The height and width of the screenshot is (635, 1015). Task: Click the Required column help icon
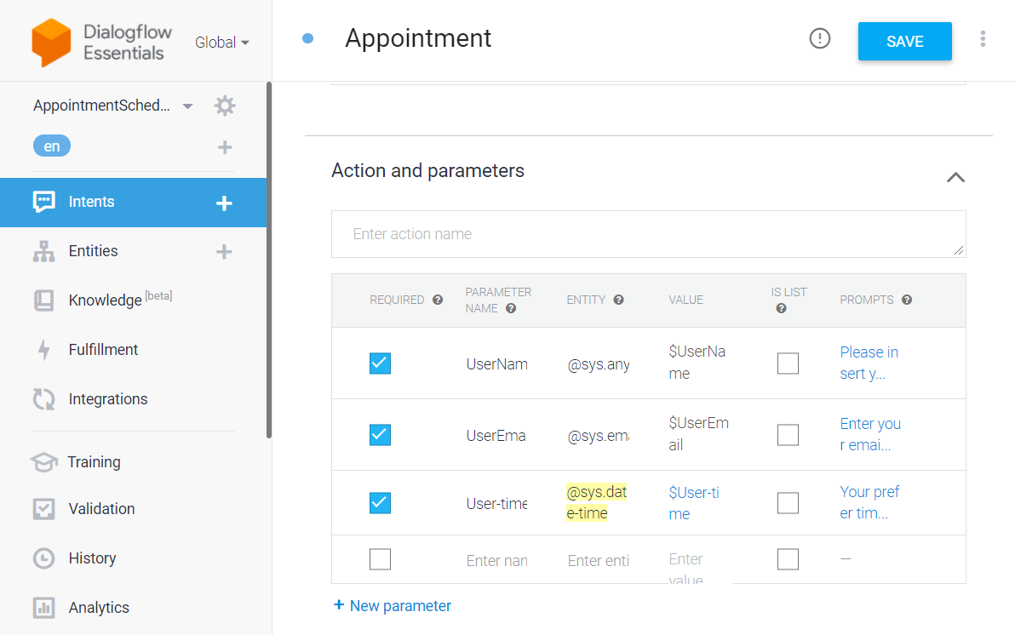click(x=438, y=300)
